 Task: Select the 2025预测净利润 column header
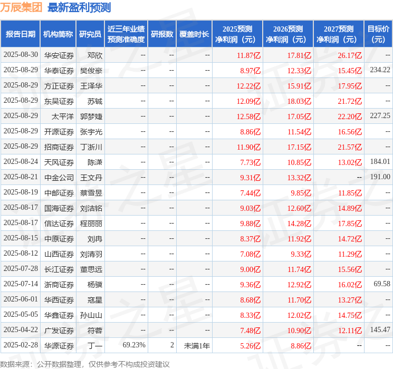[237, 34]
